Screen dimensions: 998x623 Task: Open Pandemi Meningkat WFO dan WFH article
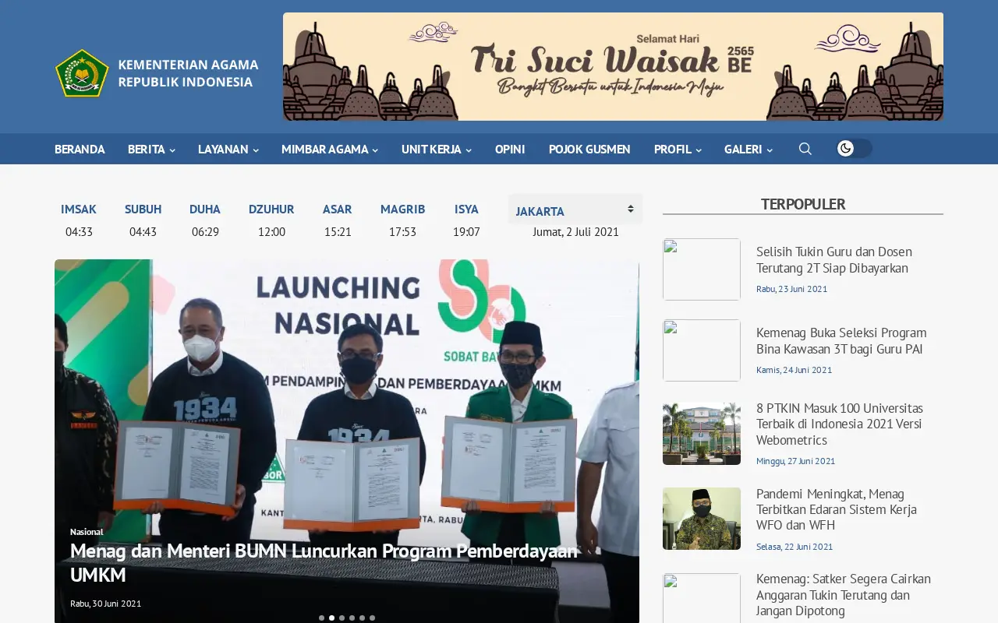click(x=836, y=509)
